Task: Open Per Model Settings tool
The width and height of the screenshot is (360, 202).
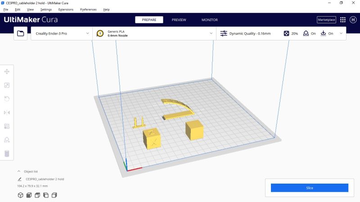Action: pos(7,126)
